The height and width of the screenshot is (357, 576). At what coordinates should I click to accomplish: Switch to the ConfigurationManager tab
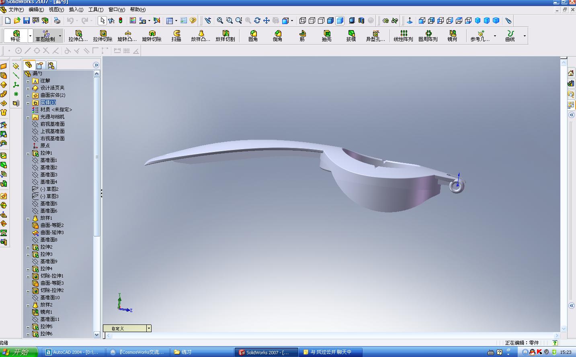coord(51,65)
